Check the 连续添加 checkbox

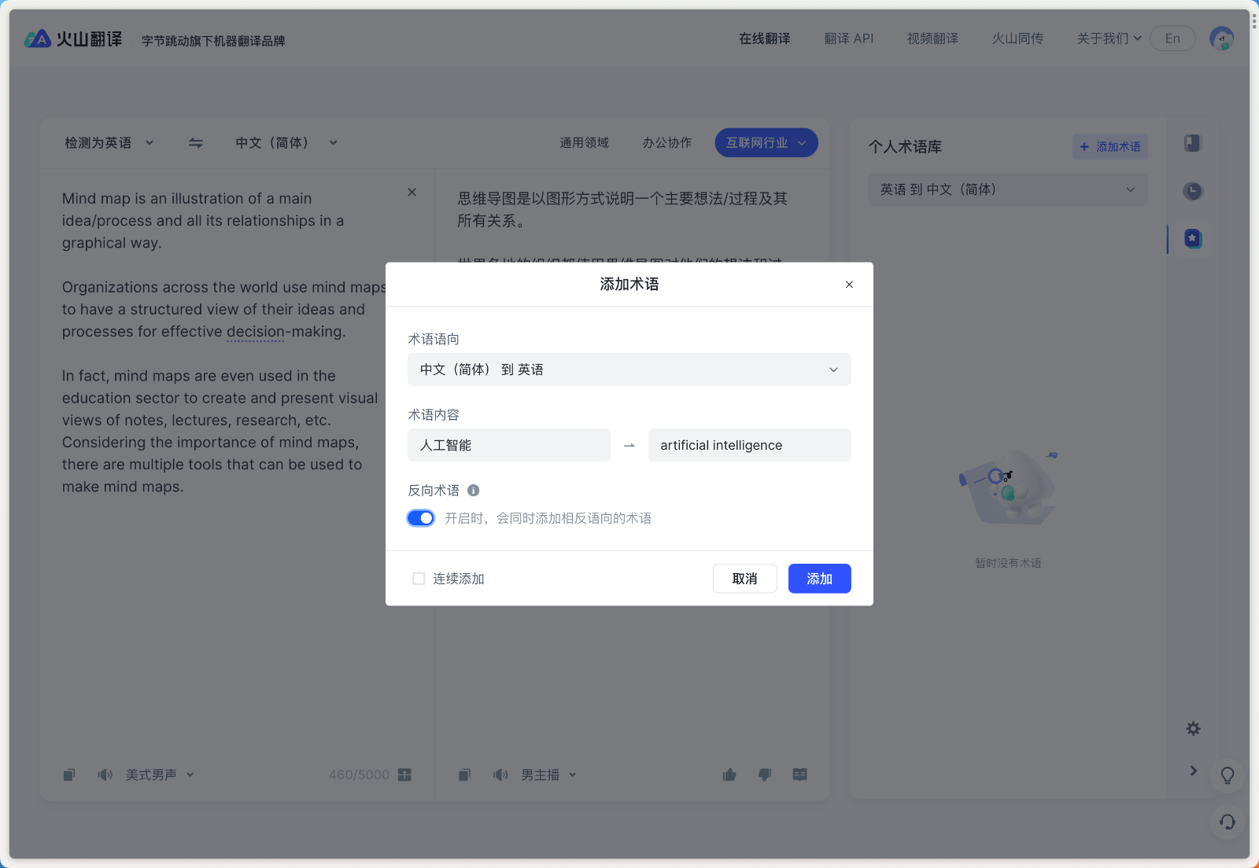coord(419,579)
